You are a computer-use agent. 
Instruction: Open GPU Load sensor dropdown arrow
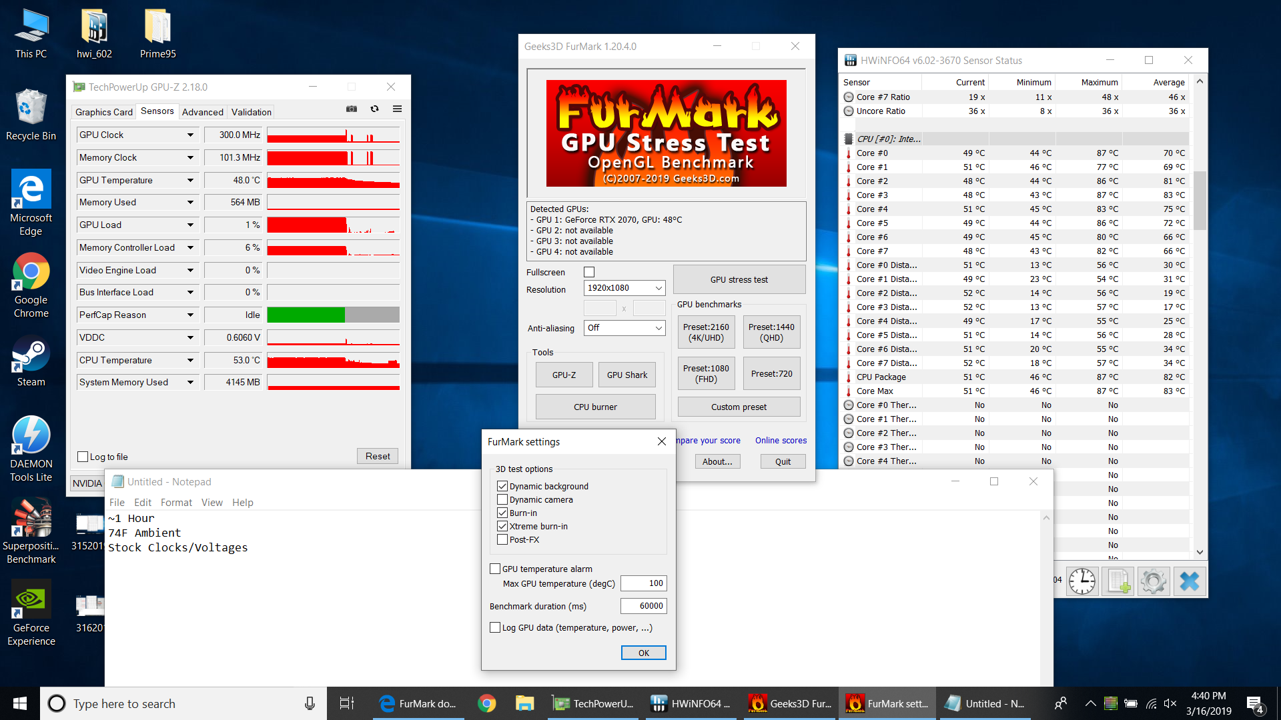coord(190,225)
